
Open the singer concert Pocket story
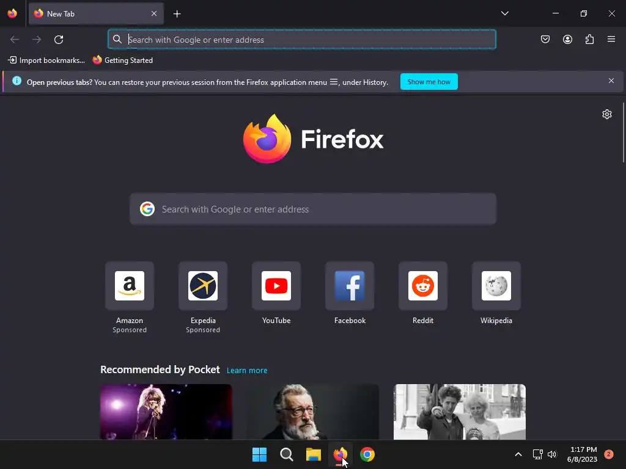point(166,412)
